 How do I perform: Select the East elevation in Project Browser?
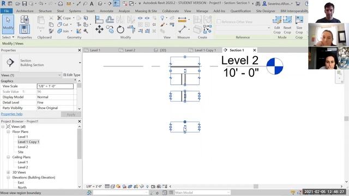point(21,182)
